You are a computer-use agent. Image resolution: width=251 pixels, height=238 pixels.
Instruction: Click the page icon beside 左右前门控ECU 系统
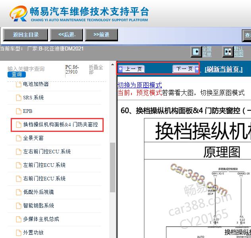(x=19, y=151)
